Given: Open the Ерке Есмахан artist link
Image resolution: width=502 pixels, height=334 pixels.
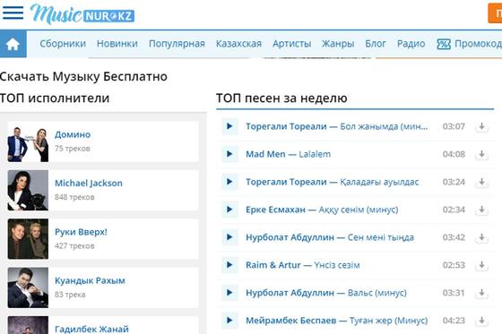Looking at the screenshot, I should [x=276, y=210].
